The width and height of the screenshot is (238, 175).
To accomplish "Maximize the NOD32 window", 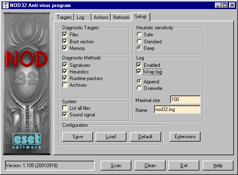I will 224,5.
